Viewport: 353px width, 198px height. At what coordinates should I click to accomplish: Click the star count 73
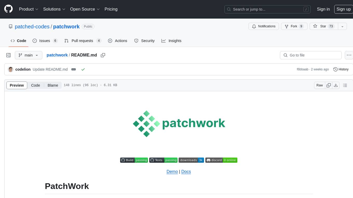click(x=331, y=26)
